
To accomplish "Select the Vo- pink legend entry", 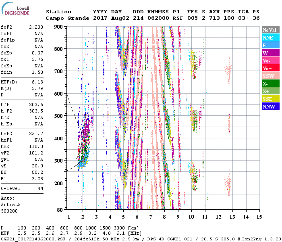I will click(271, 61).
